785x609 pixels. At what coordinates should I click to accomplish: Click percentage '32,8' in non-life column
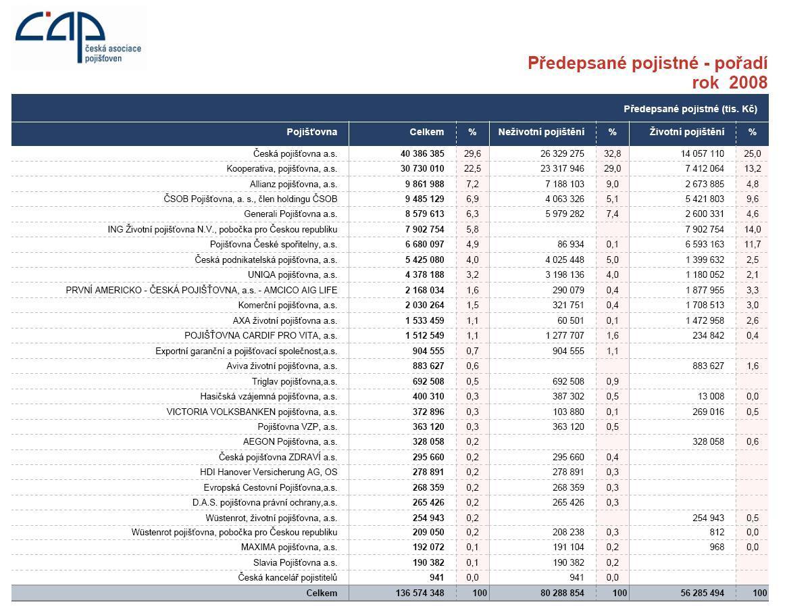(x=612, y=153)
